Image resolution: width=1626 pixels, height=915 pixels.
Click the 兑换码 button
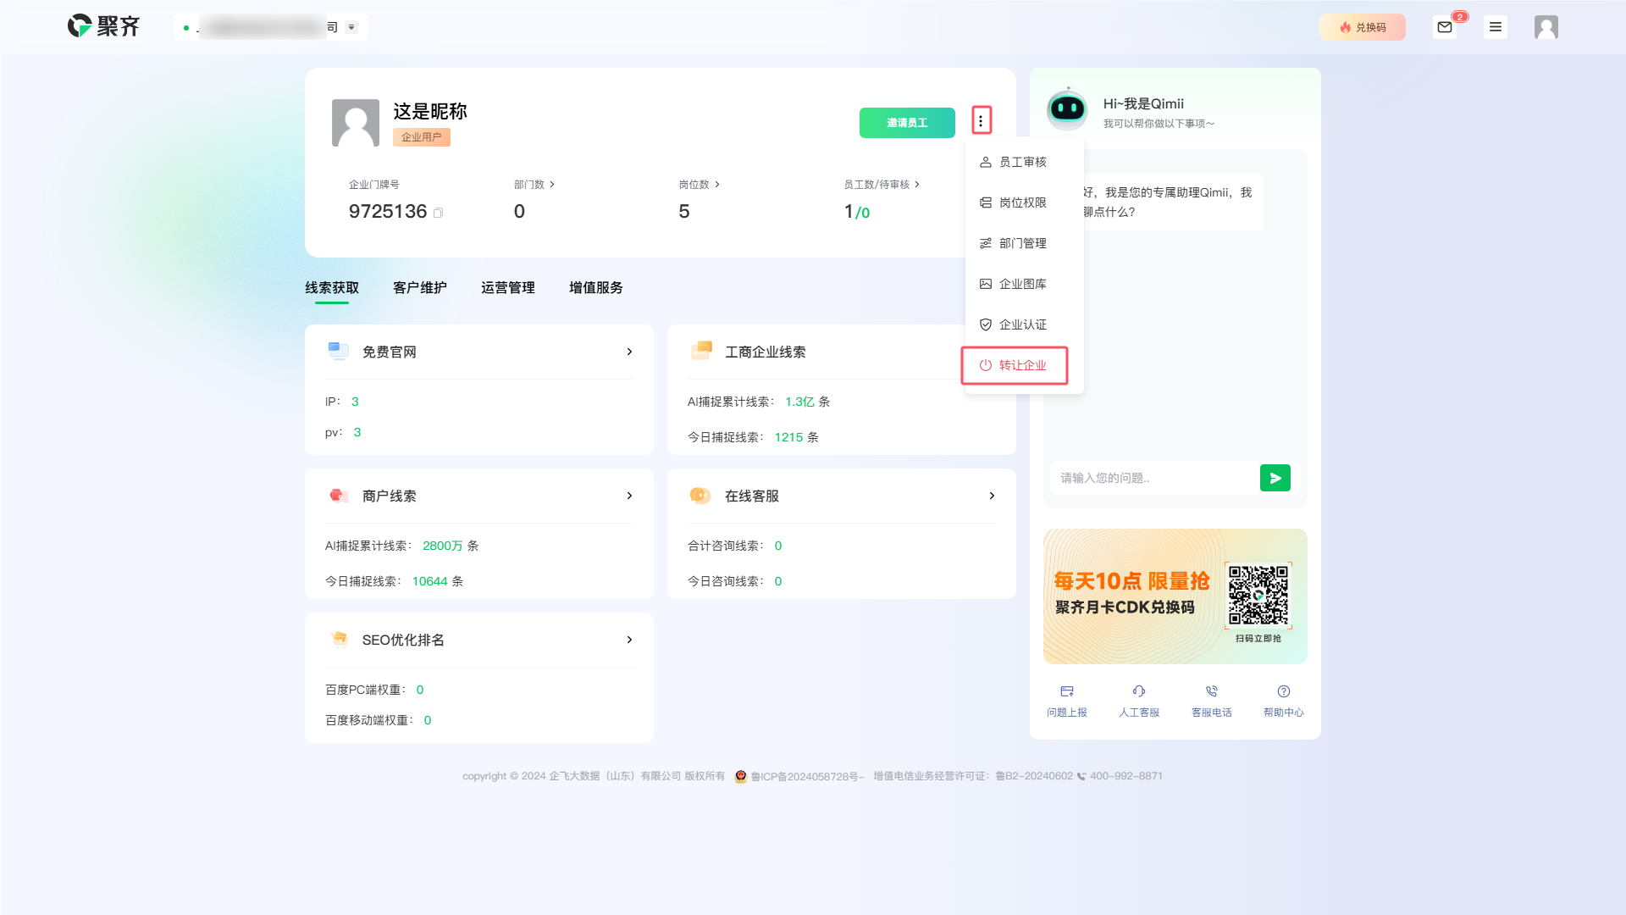(1362, 27)
